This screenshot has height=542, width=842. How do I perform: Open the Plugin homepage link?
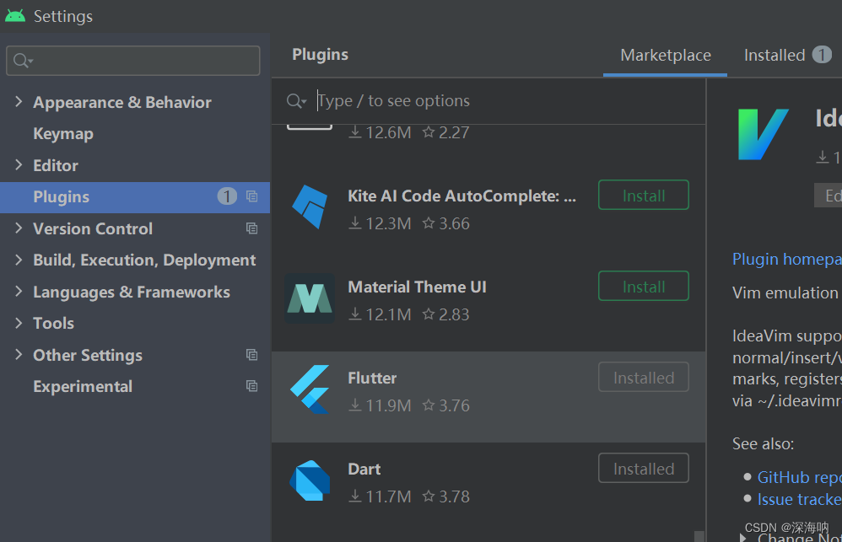pyautogui.click(x=786, y=259)
